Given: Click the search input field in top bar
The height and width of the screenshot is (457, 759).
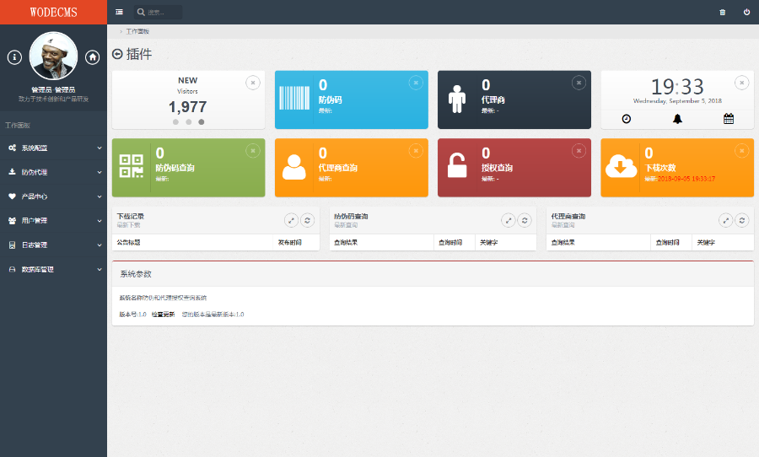Looking at the screenshot, I should (x=162, y=13).
